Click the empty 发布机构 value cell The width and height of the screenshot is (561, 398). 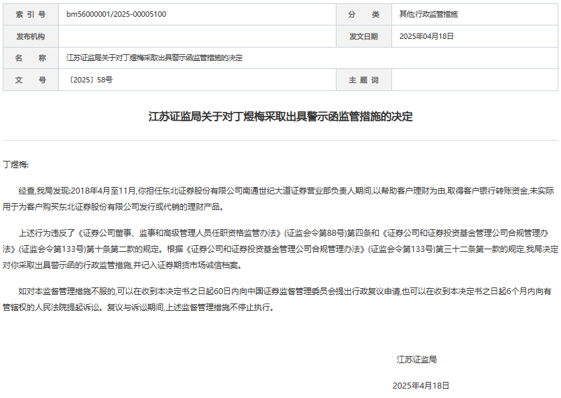[197, 36]
